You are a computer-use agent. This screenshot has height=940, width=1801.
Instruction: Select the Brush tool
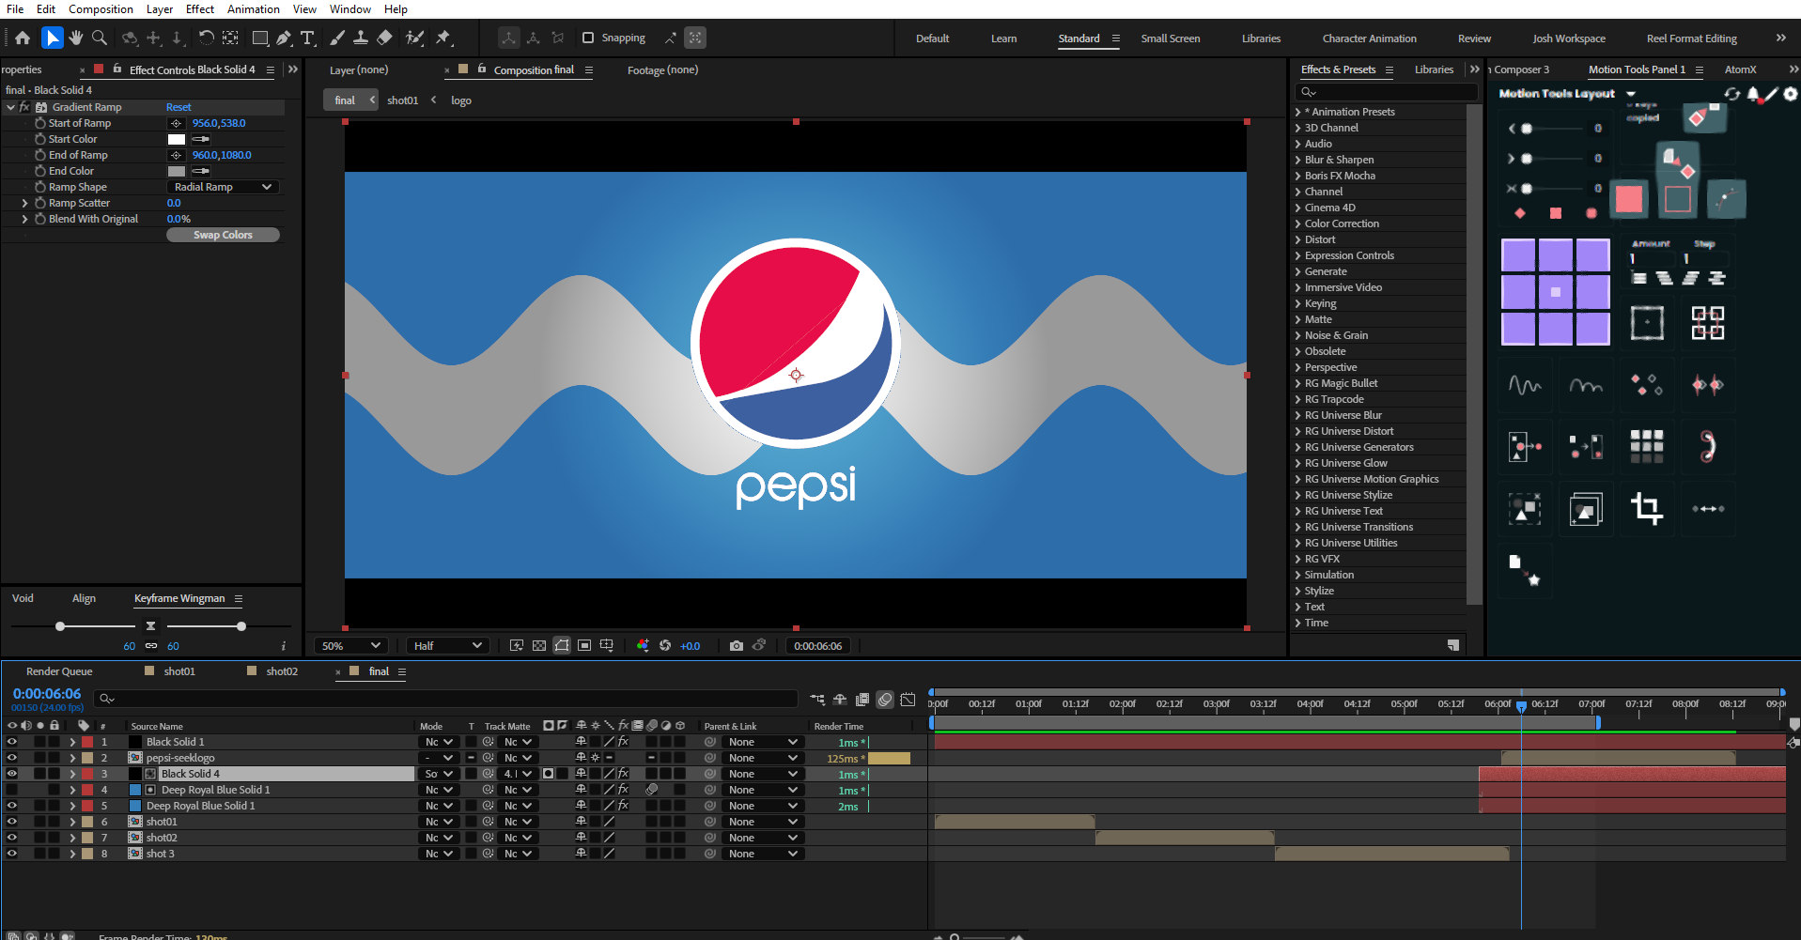coord(337,39)
